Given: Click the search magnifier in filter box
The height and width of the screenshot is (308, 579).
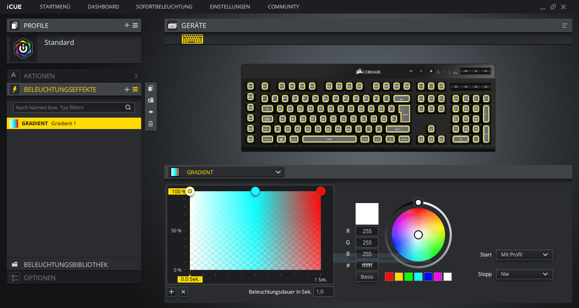Looking at the screenshot, I should [128, 107].
